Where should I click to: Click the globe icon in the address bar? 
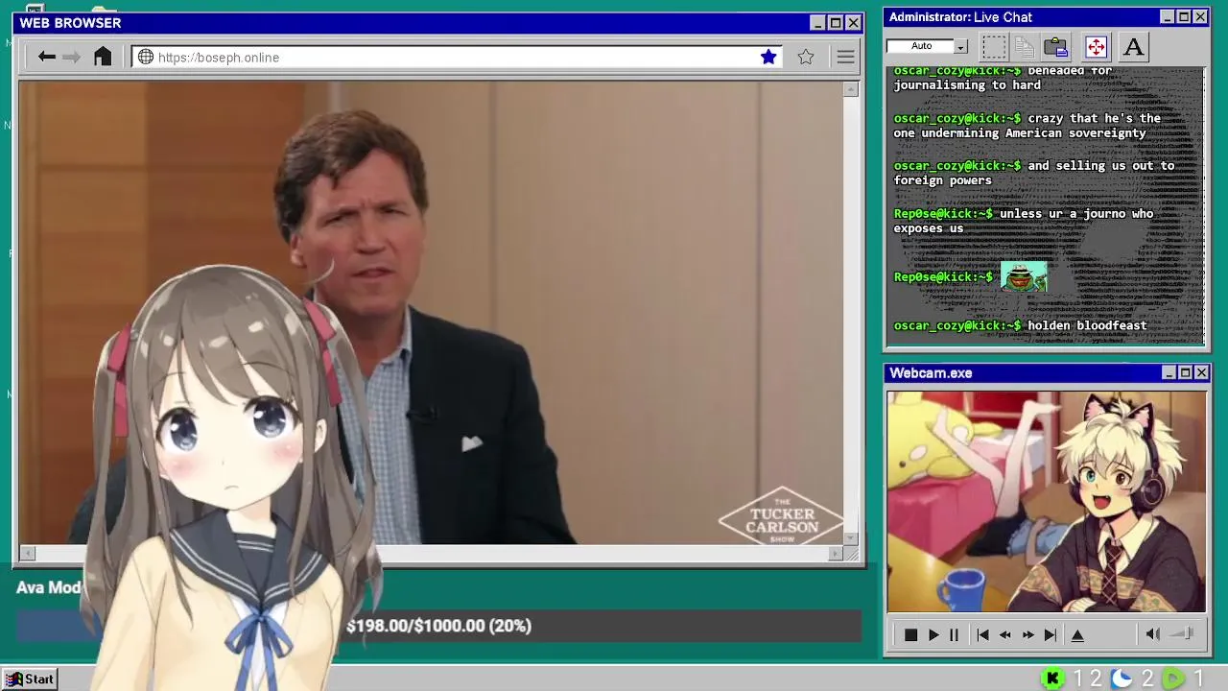146,57
